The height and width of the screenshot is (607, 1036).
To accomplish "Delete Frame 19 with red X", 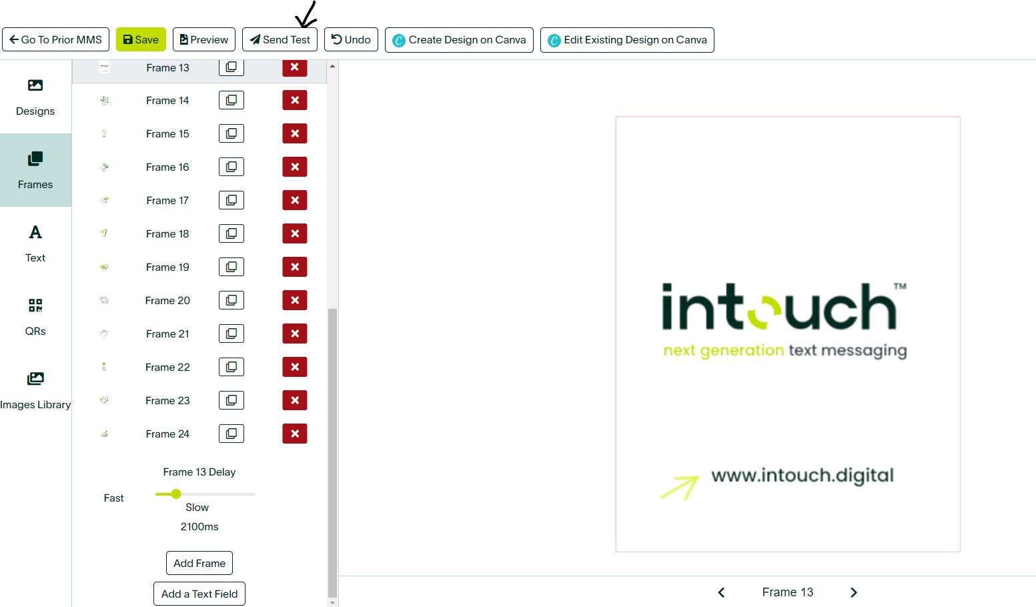I will point(295,267).
